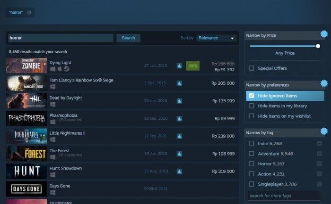Exclude the Singleplayer tag with minus button
The height and width of the screenshot is (204, 331).
pos(319,184)
